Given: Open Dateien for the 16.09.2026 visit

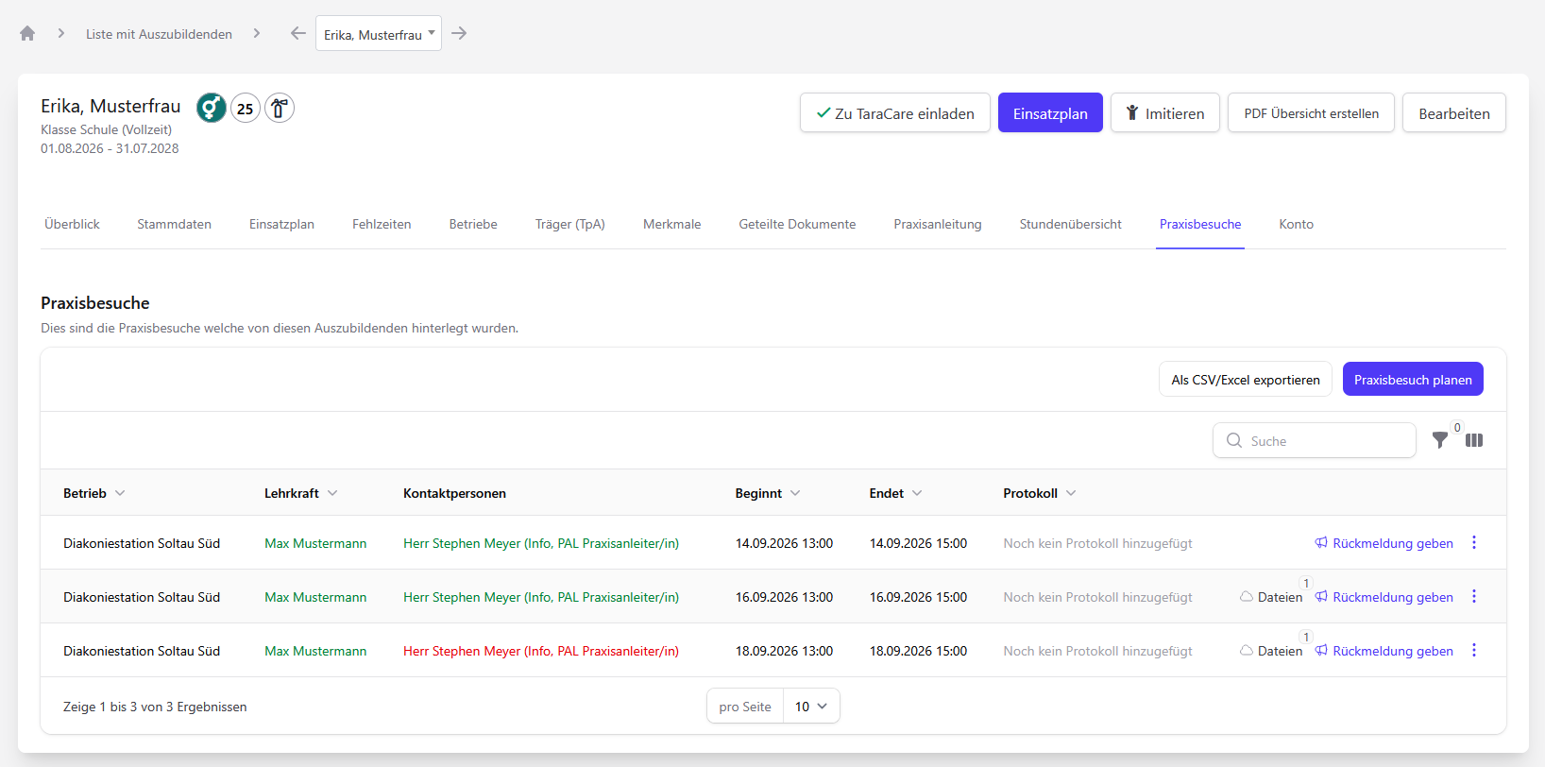Looking at the screenshot, I should tap(1271, 597).
